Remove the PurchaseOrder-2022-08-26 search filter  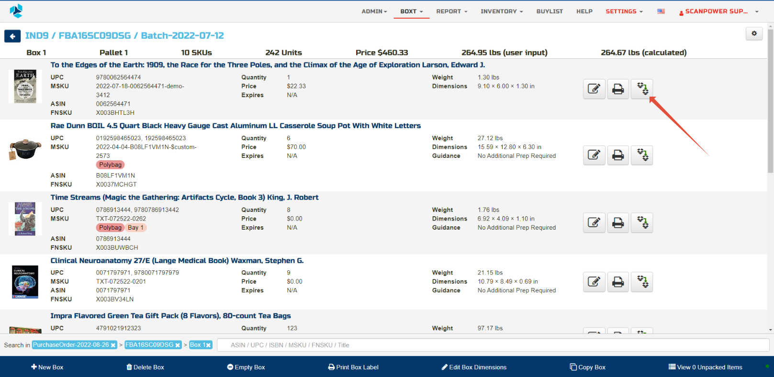coord(113,345)
